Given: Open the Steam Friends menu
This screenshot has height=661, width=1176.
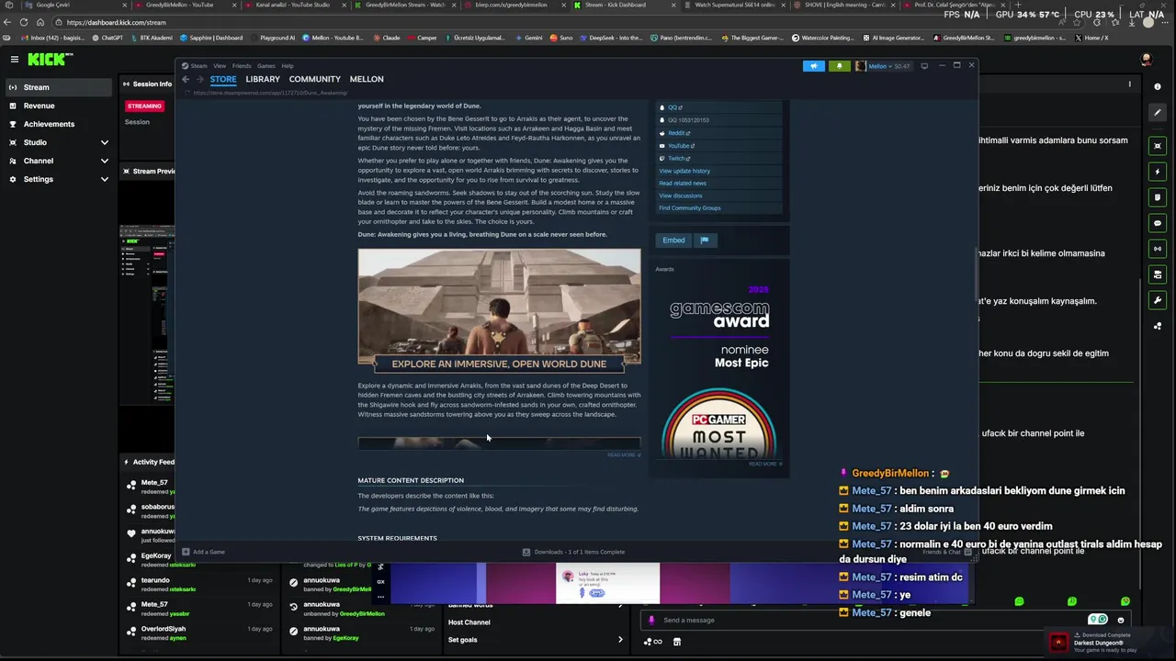Looking at the screenshot, I should click(242, 66).
